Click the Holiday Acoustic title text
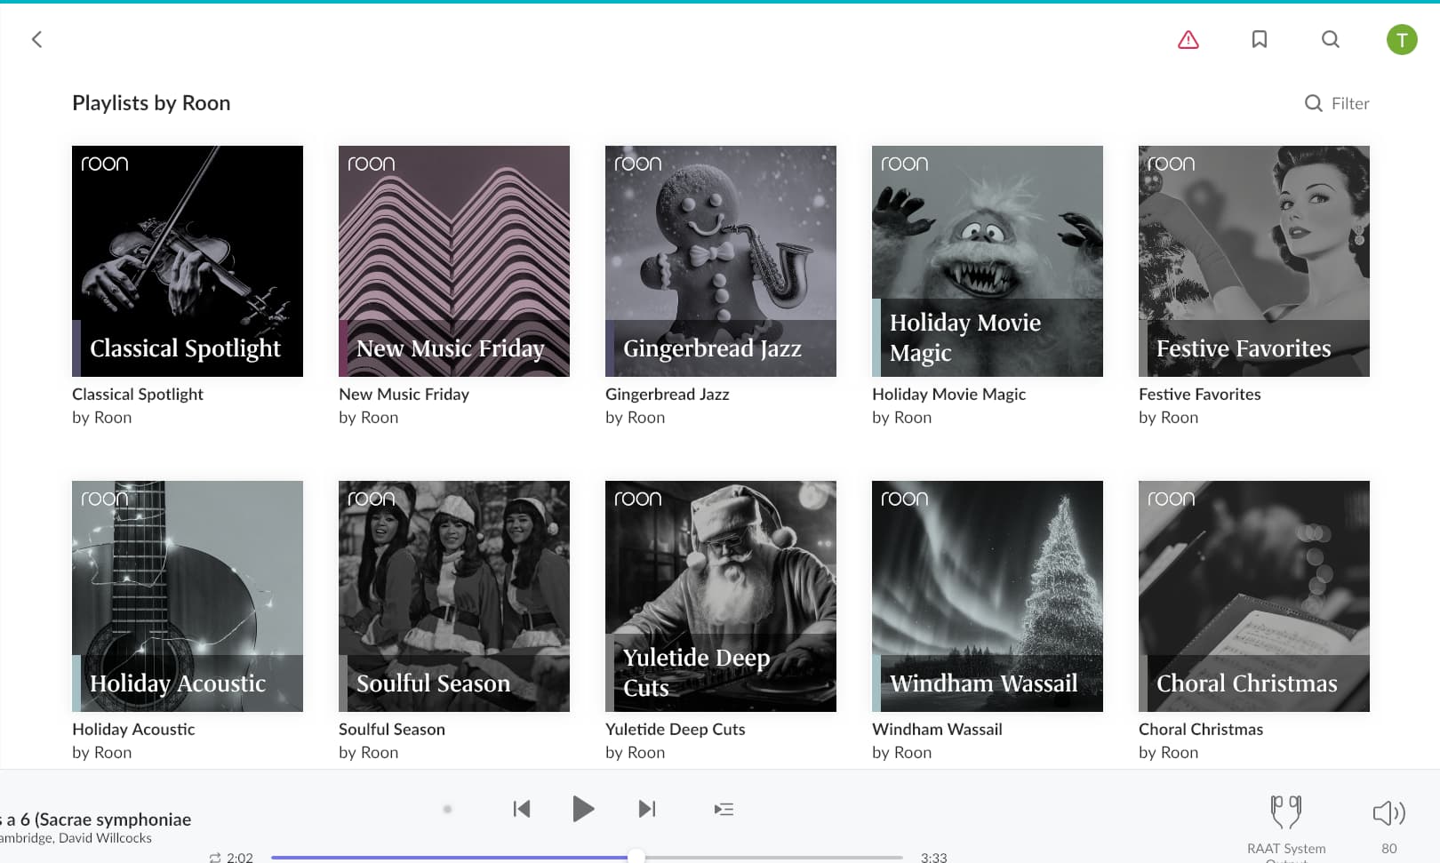The image size is (1440, 863). click(133, 729)
